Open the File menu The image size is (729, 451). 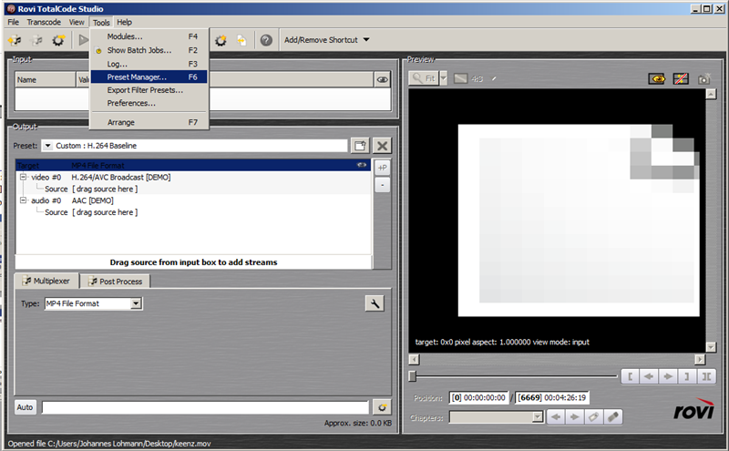click(13, 22)
